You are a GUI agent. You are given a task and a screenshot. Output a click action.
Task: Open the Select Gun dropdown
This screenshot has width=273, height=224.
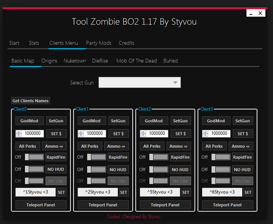[139, 82]
